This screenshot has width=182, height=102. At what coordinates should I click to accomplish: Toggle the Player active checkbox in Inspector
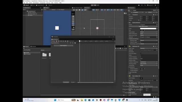click(132, 10)
